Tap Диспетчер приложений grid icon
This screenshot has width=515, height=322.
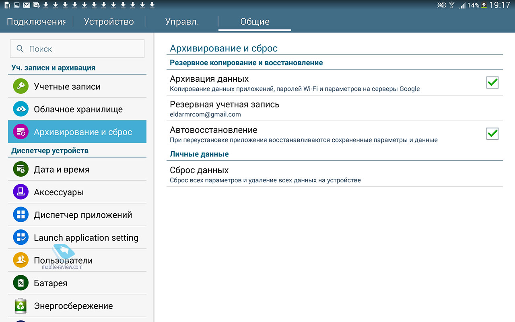click(x=21, y=215)
